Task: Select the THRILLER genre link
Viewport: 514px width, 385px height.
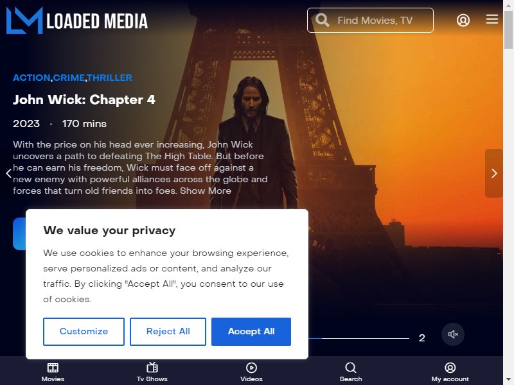Action: (x=109, y=78)
